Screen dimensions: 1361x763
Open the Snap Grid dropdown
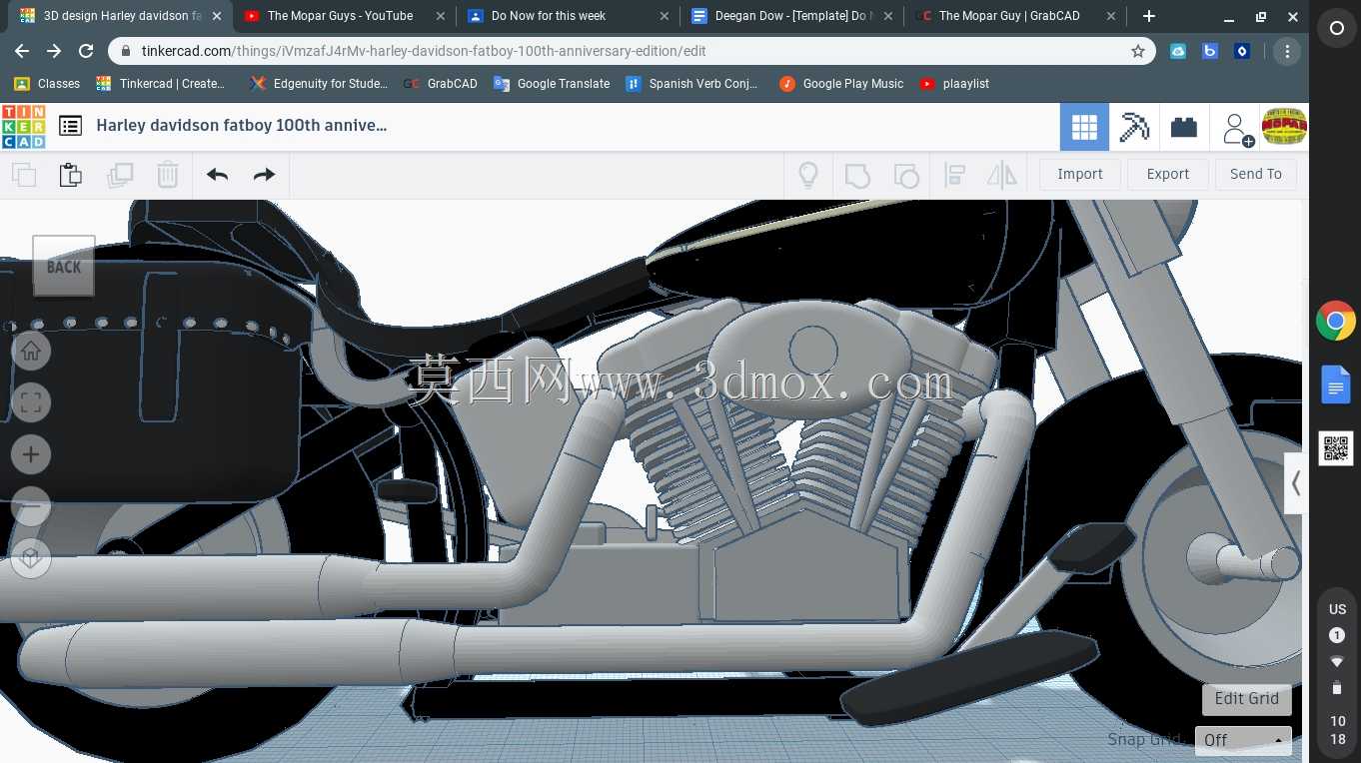1243,740
